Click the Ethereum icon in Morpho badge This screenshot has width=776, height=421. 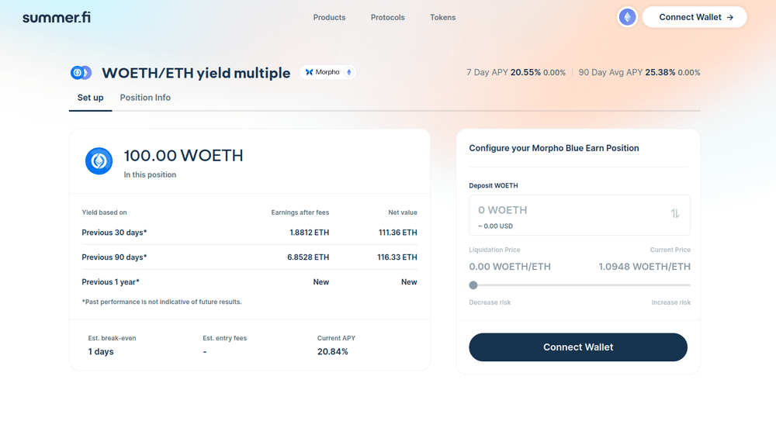pyautogui.click(x=348, y=72)
